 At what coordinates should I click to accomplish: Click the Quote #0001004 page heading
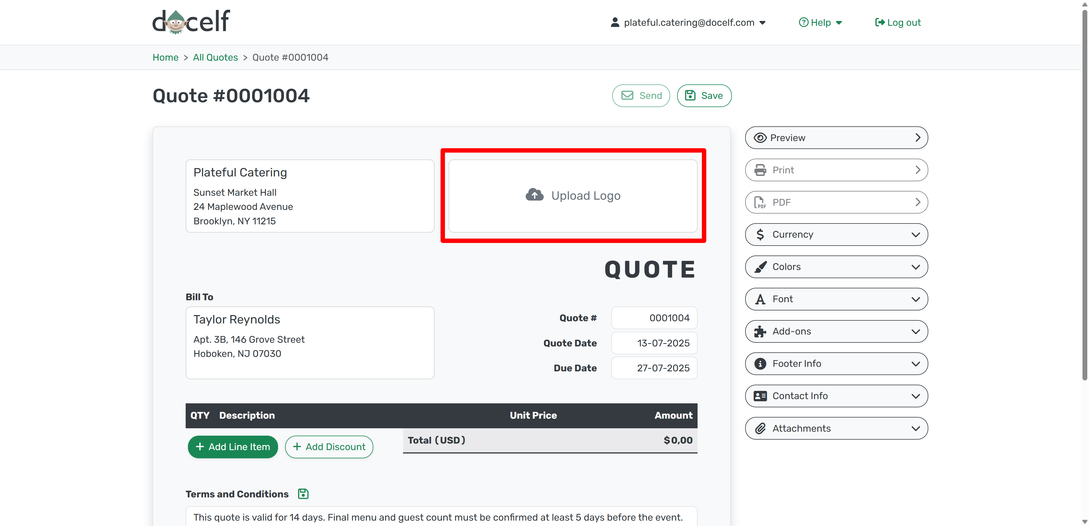(231, 95)
